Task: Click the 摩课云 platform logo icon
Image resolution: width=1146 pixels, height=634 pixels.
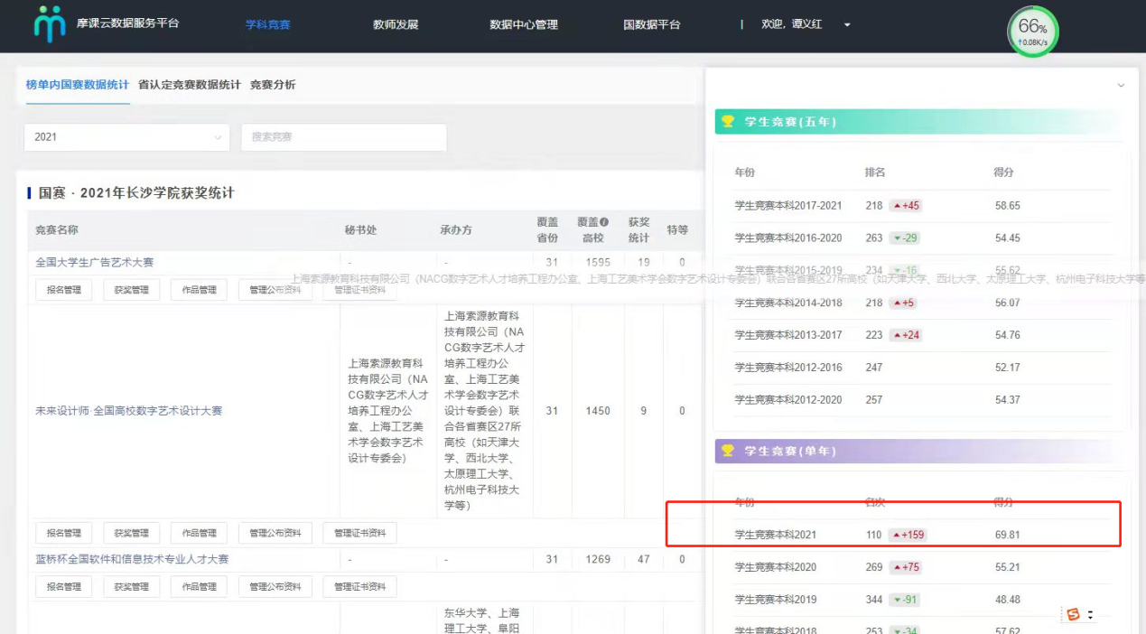Action: [50, 24]
